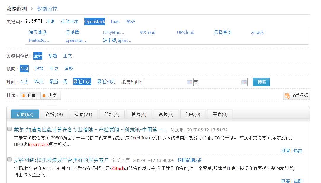Set time range to 最近一周
Viewport: 321px width, 183px height.
[x=58, y=82]
